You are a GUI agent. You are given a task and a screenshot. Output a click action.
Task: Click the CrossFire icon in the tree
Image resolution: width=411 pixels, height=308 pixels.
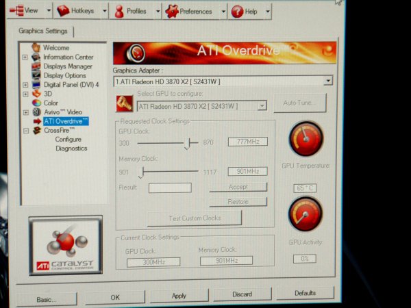(x=37, y=130)
